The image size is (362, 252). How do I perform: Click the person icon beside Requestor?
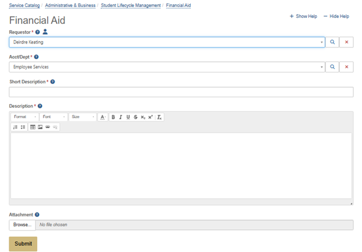[x=45, y=32]
